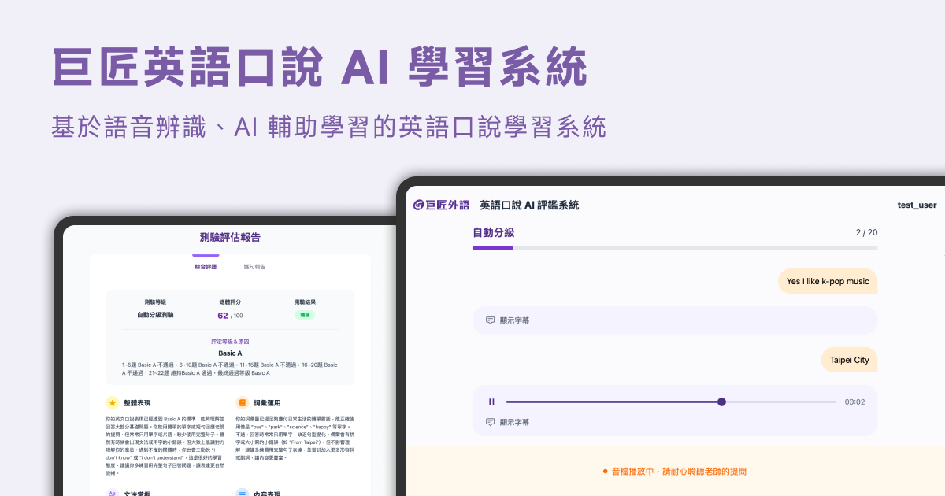Click the 自動分級 progress bar

pyautogui.click(x=674, y=248)
